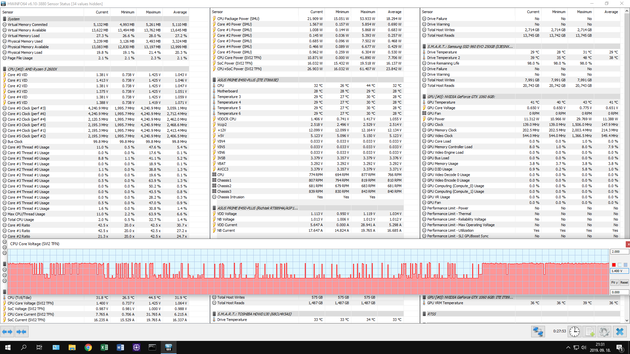Click the clock icon to reset min/max
Image resolution: width=630 pixels, height=354 pixels.
(574, 332)
